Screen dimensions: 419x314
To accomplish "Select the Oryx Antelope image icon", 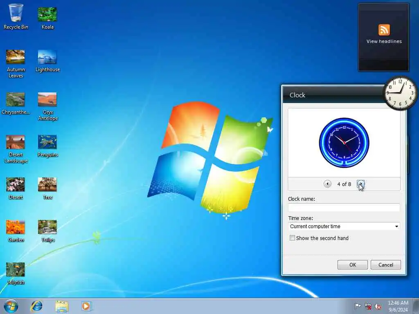I will (x=47, y=106).
